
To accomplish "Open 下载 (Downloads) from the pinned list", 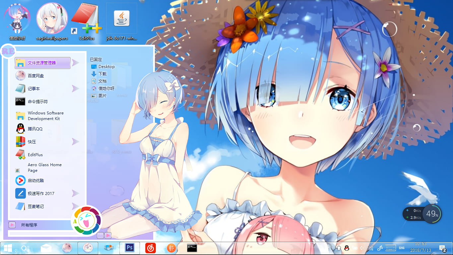I will click(103, 74).
